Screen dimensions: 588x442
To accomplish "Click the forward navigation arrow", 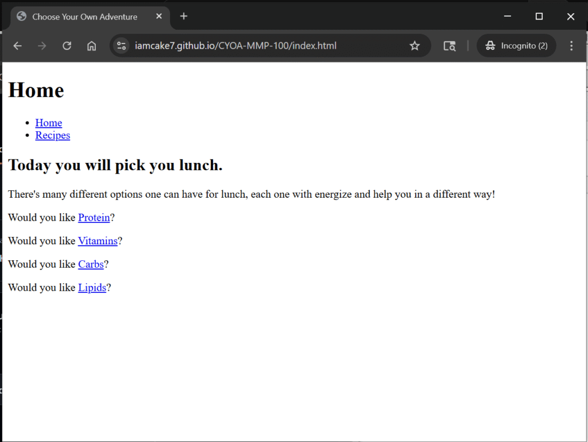I will [42, 46].
